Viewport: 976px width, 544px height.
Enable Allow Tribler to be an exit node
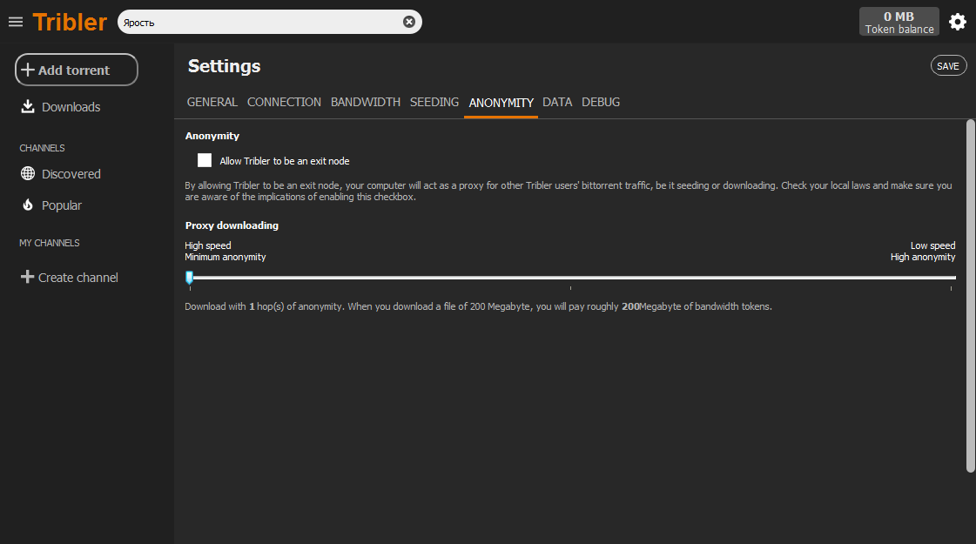click(205, 160)
